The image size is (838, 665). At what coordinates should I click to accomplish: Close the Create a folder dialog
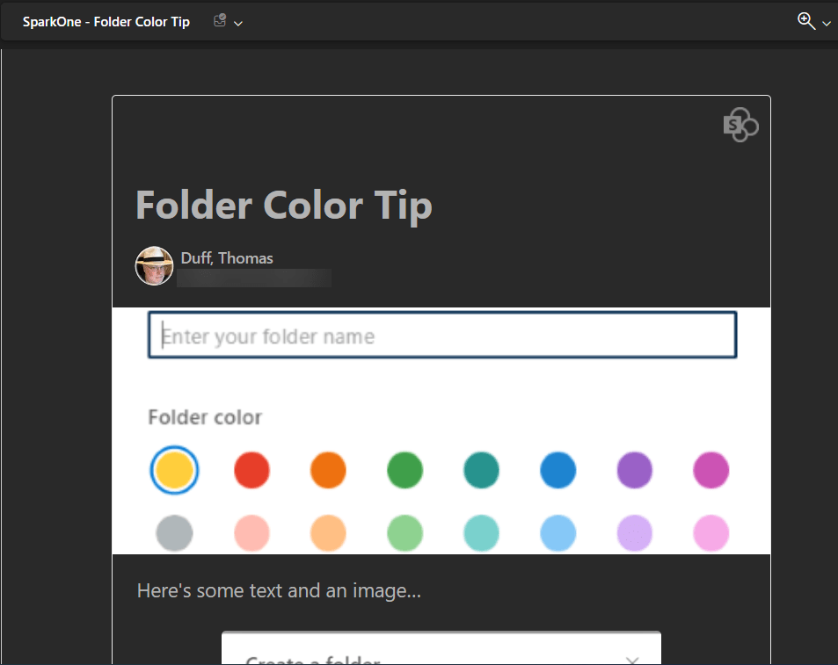coord(631,660)
